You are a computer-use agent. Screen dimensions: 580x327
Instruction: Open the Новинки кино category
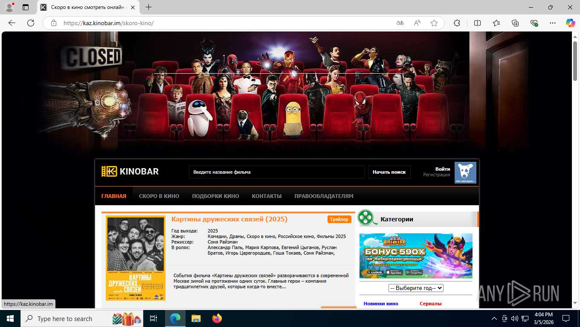(381, 304)
